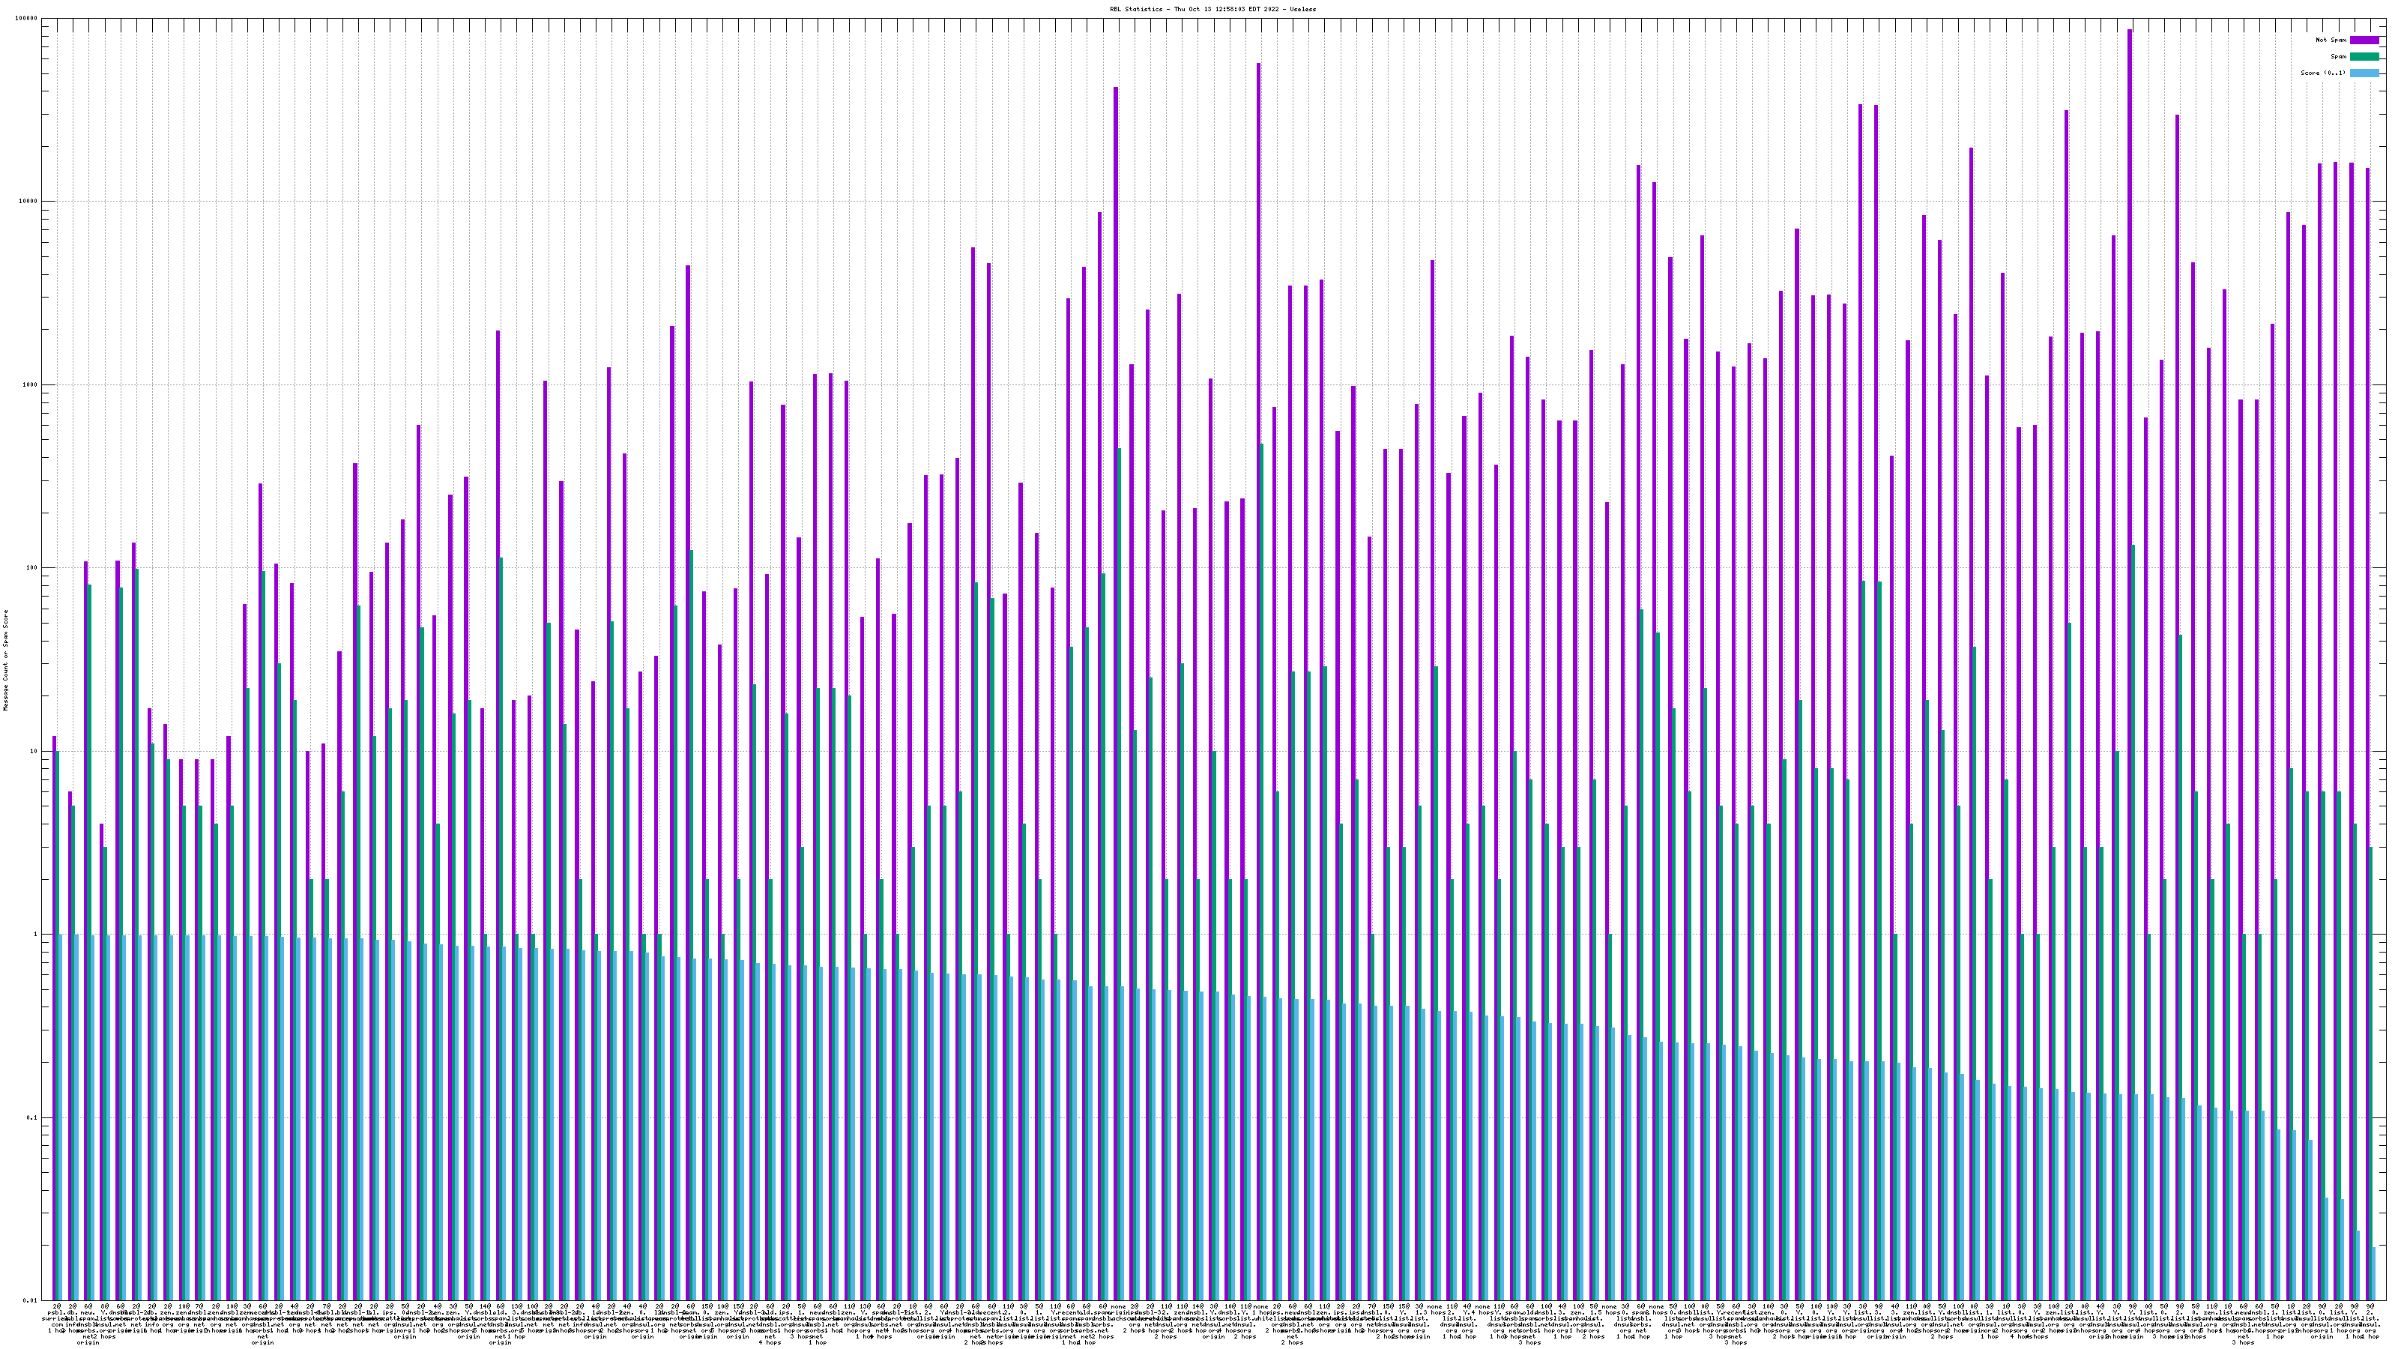Click the light blue Score legend swatch

(x=2364, y=73)
